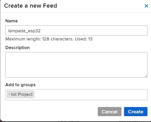Click the small × on the group chip

point(9,94)
